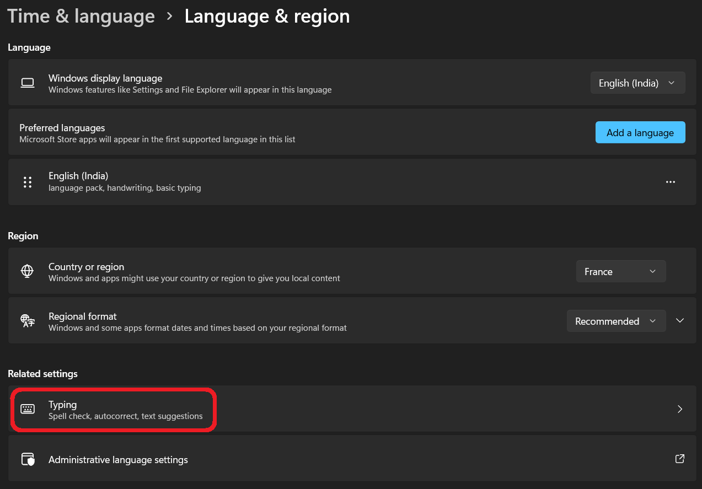Click the Add a language button

640,132
